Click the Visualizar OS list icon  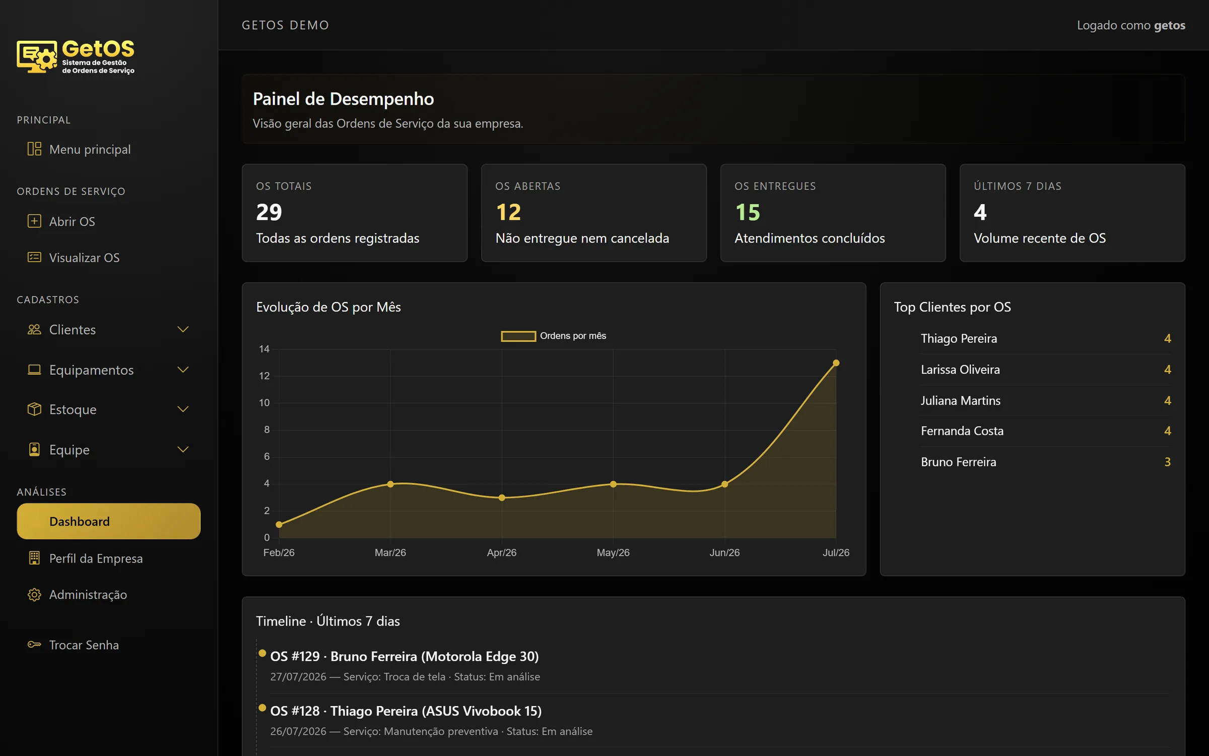[x=34, y=257]
